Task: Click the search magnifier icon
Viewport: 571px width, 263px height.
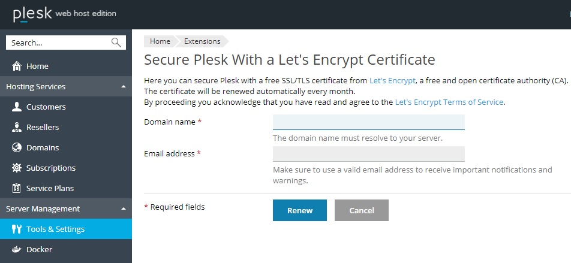Action: click(116, 43)
